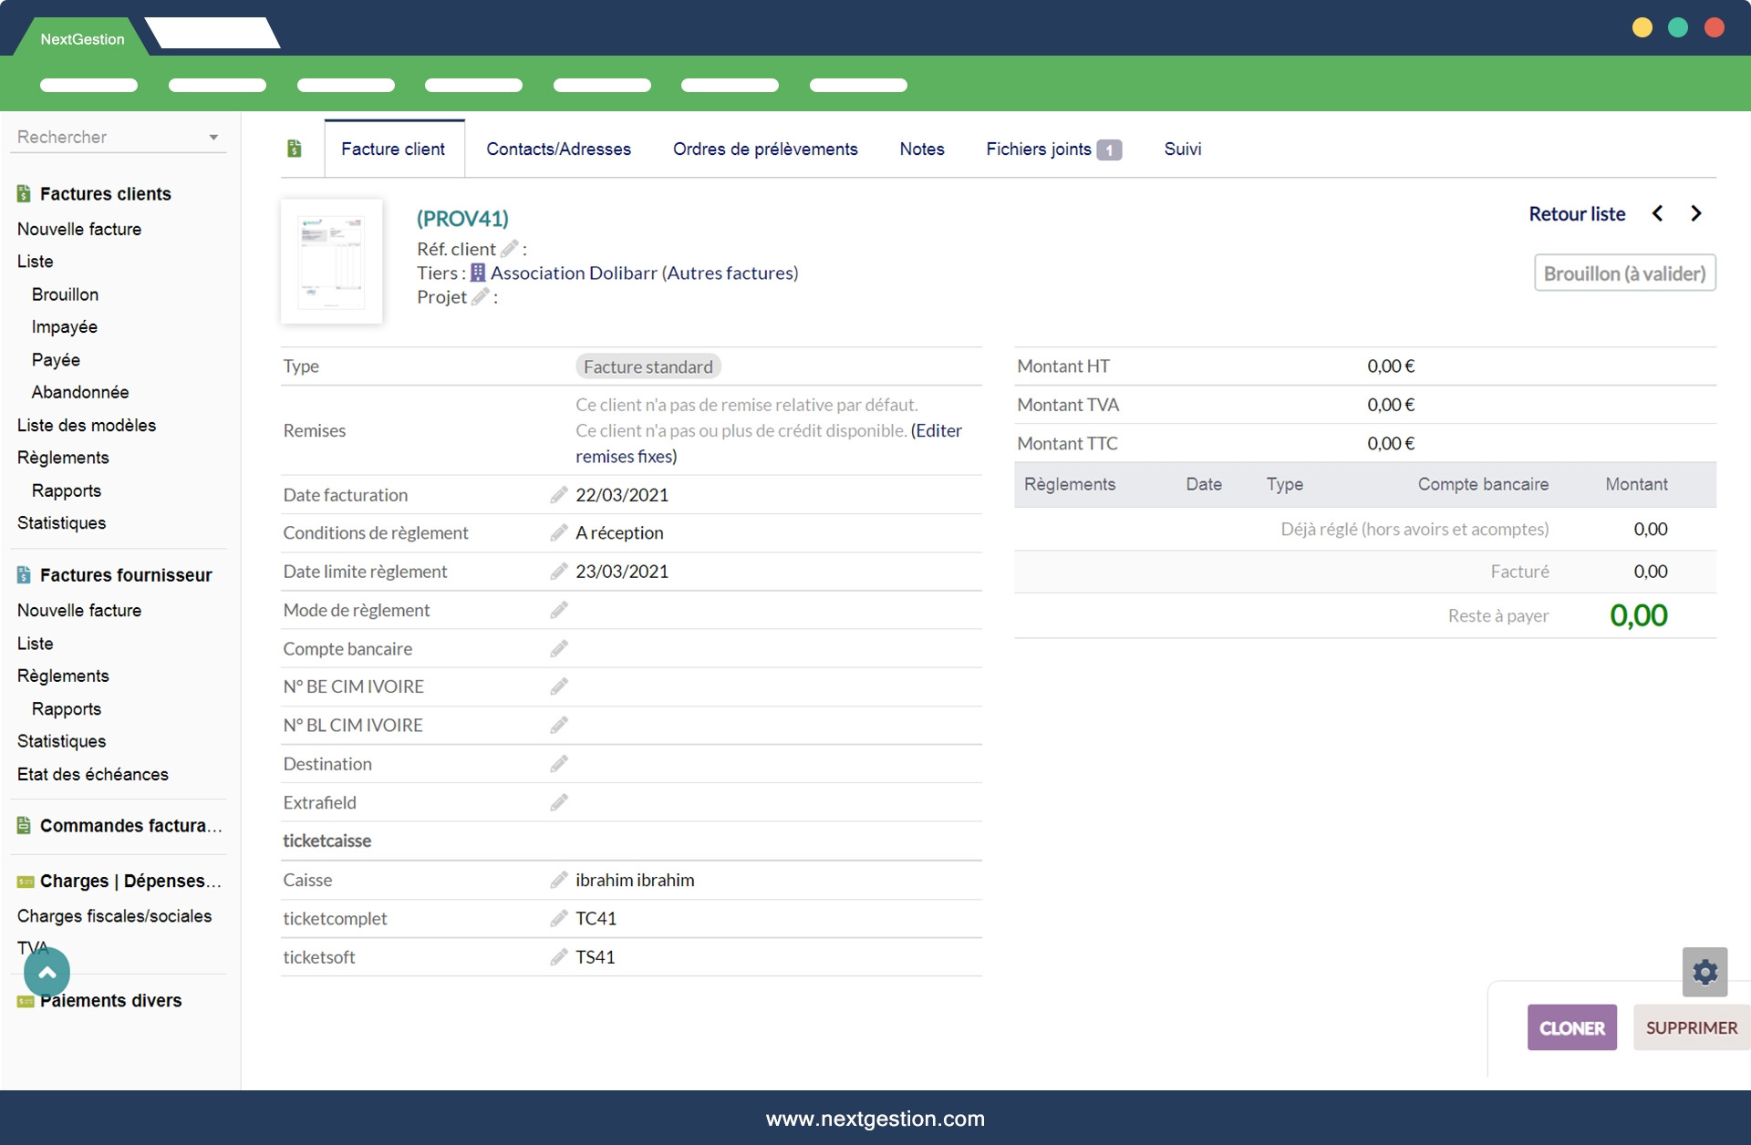Open the Rechercher dropdown arrow
The image size is (1751, 1145).
[x=213, y=138]
